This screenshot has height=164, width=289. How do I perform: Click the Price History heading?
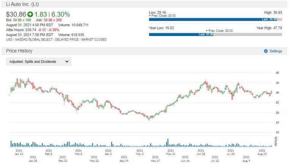[x=19, y=51]
